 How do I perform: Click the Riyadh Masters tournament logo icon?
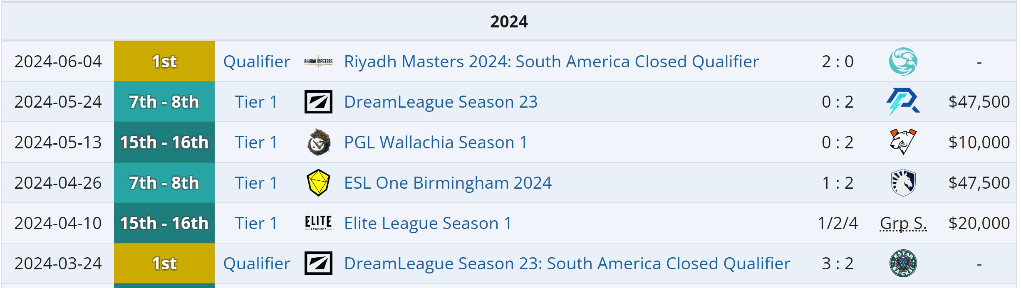(x=318, y=62)
